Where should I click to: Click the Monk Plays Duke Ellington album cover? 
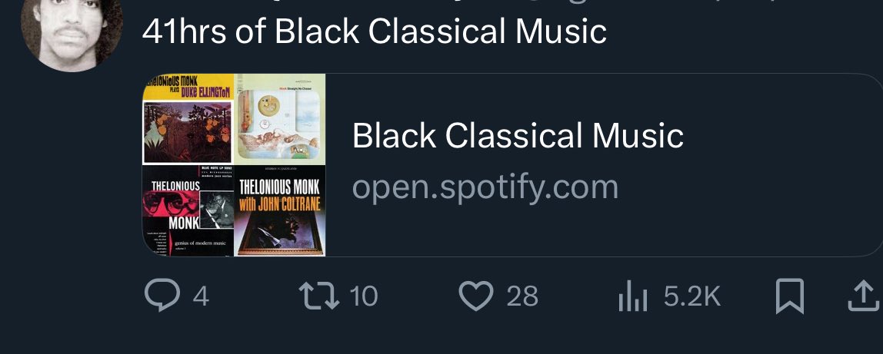click(x=188, y=119)
